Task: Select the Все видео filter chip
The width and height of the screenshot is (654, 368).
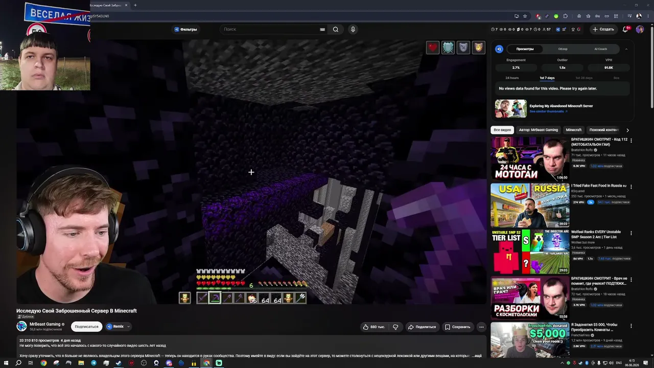Action: pos(502,130)
